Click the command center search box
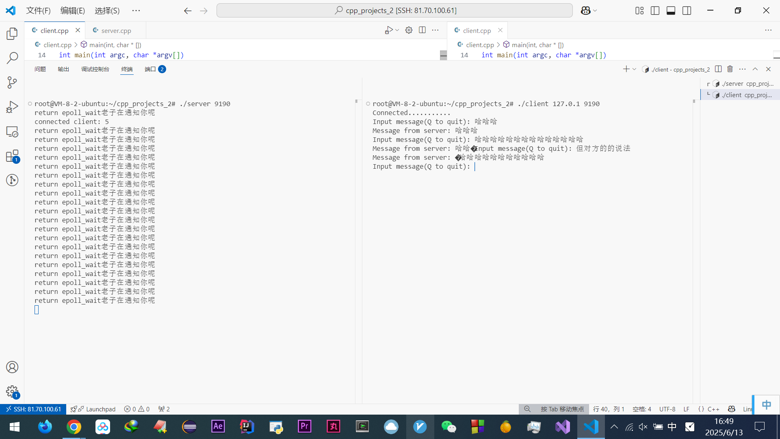Screen dimensions: 780x439 [394, 11]
